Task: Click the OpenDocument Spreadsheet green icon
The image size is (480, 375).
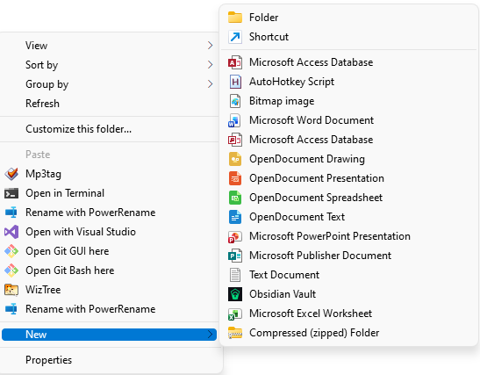Action: [x=235, y=198]
